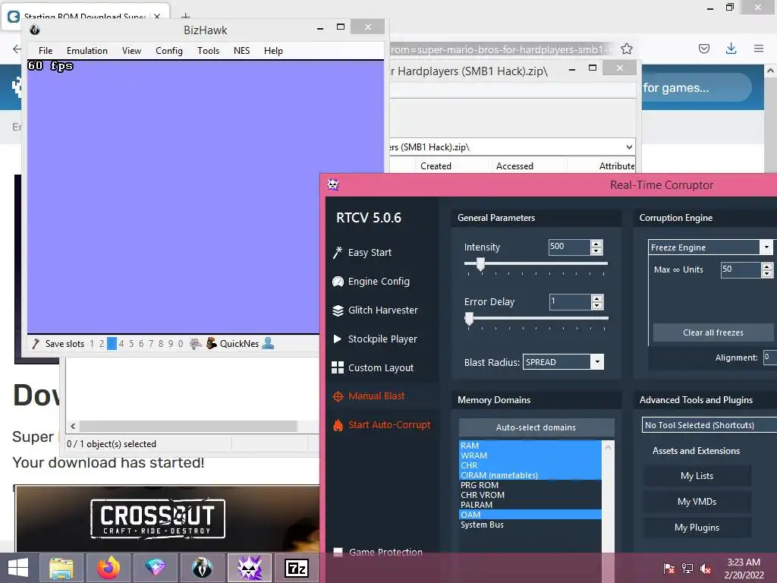Image resolution: width=777 pixels, height=583 pixels.
Task: Click BizHawk title bar app icon
Action: point(35,30)
